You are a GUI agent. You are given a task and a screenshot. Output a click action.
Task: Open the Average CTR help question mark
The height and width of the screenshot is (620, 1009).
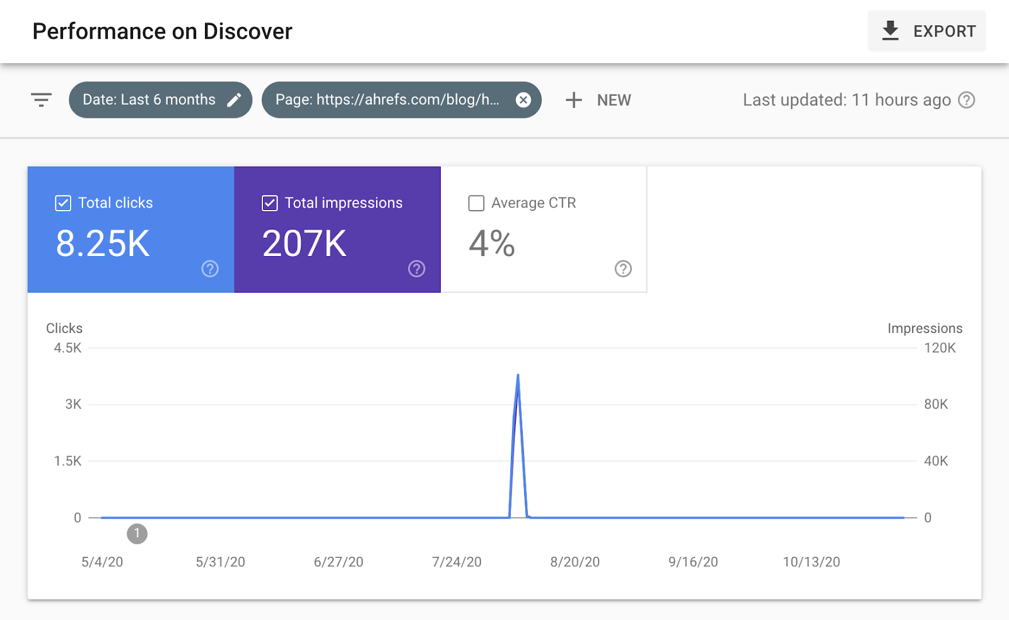(x=623, y=269)
